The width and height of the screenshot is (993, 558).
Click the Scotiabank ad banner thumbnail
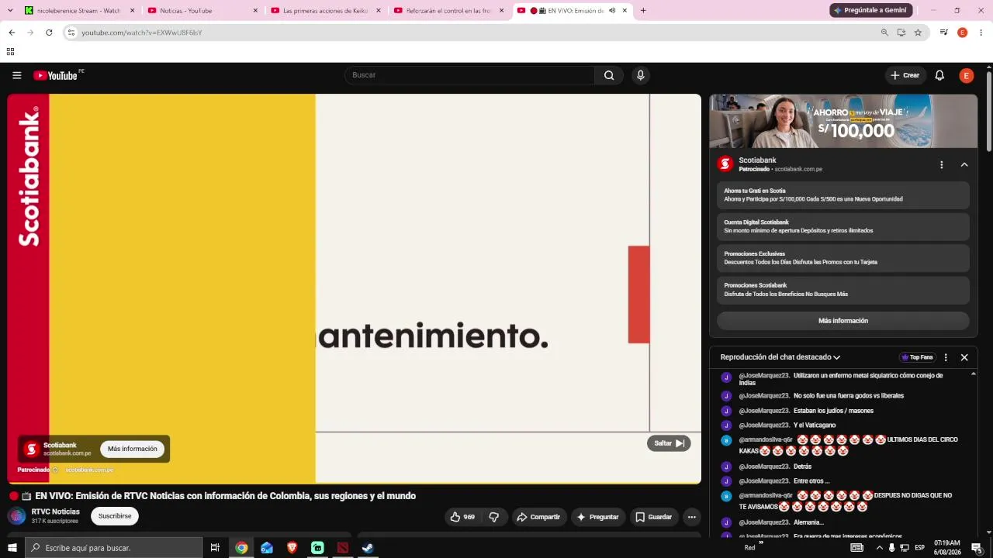click(843, 121)
